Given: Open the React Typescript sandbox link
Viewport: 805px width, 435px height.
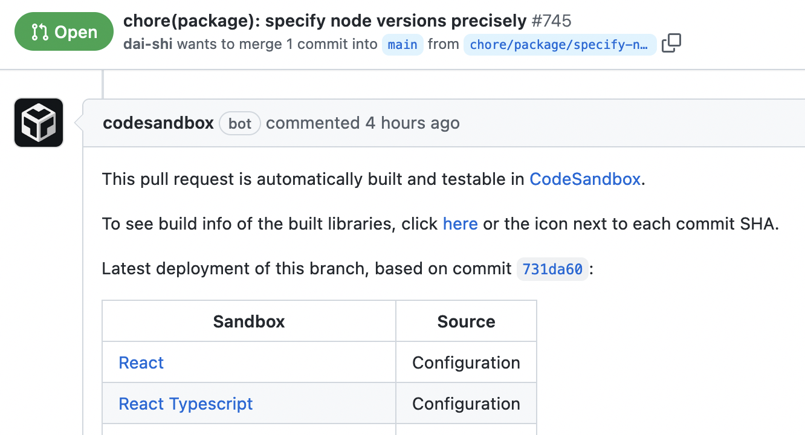Looking at the screenshot, I should tap(186, 404).
